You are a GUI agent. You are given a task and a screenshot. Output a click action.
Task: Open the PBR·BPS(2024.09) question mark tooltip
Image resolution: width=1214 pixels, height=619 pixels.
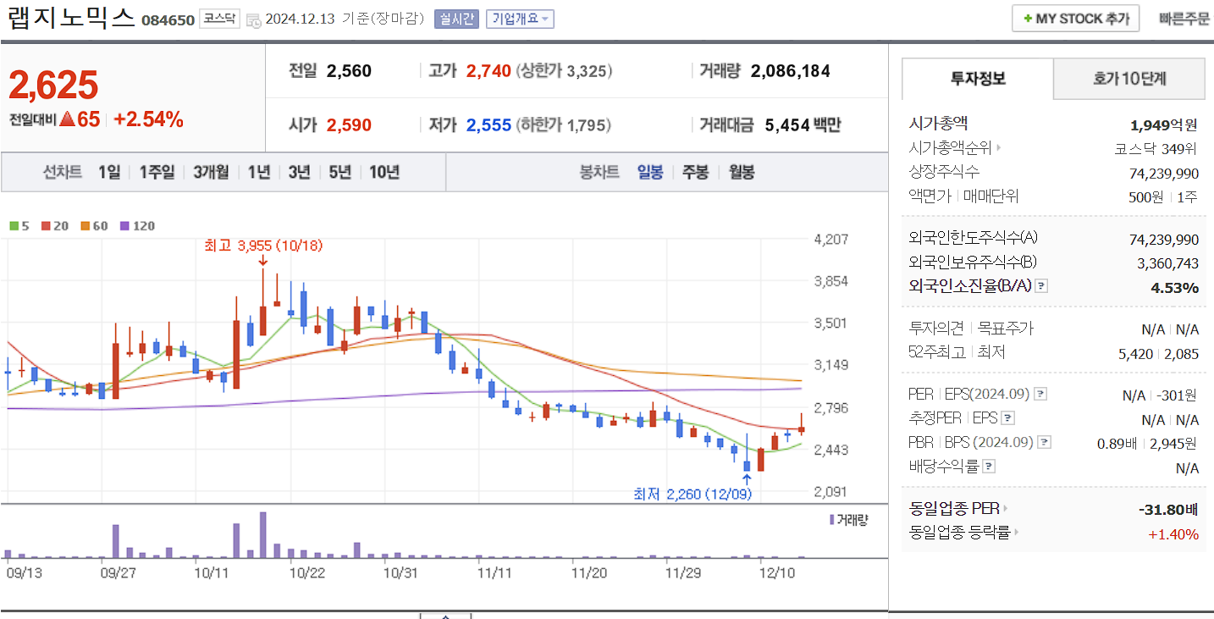tap(1042, 442)
